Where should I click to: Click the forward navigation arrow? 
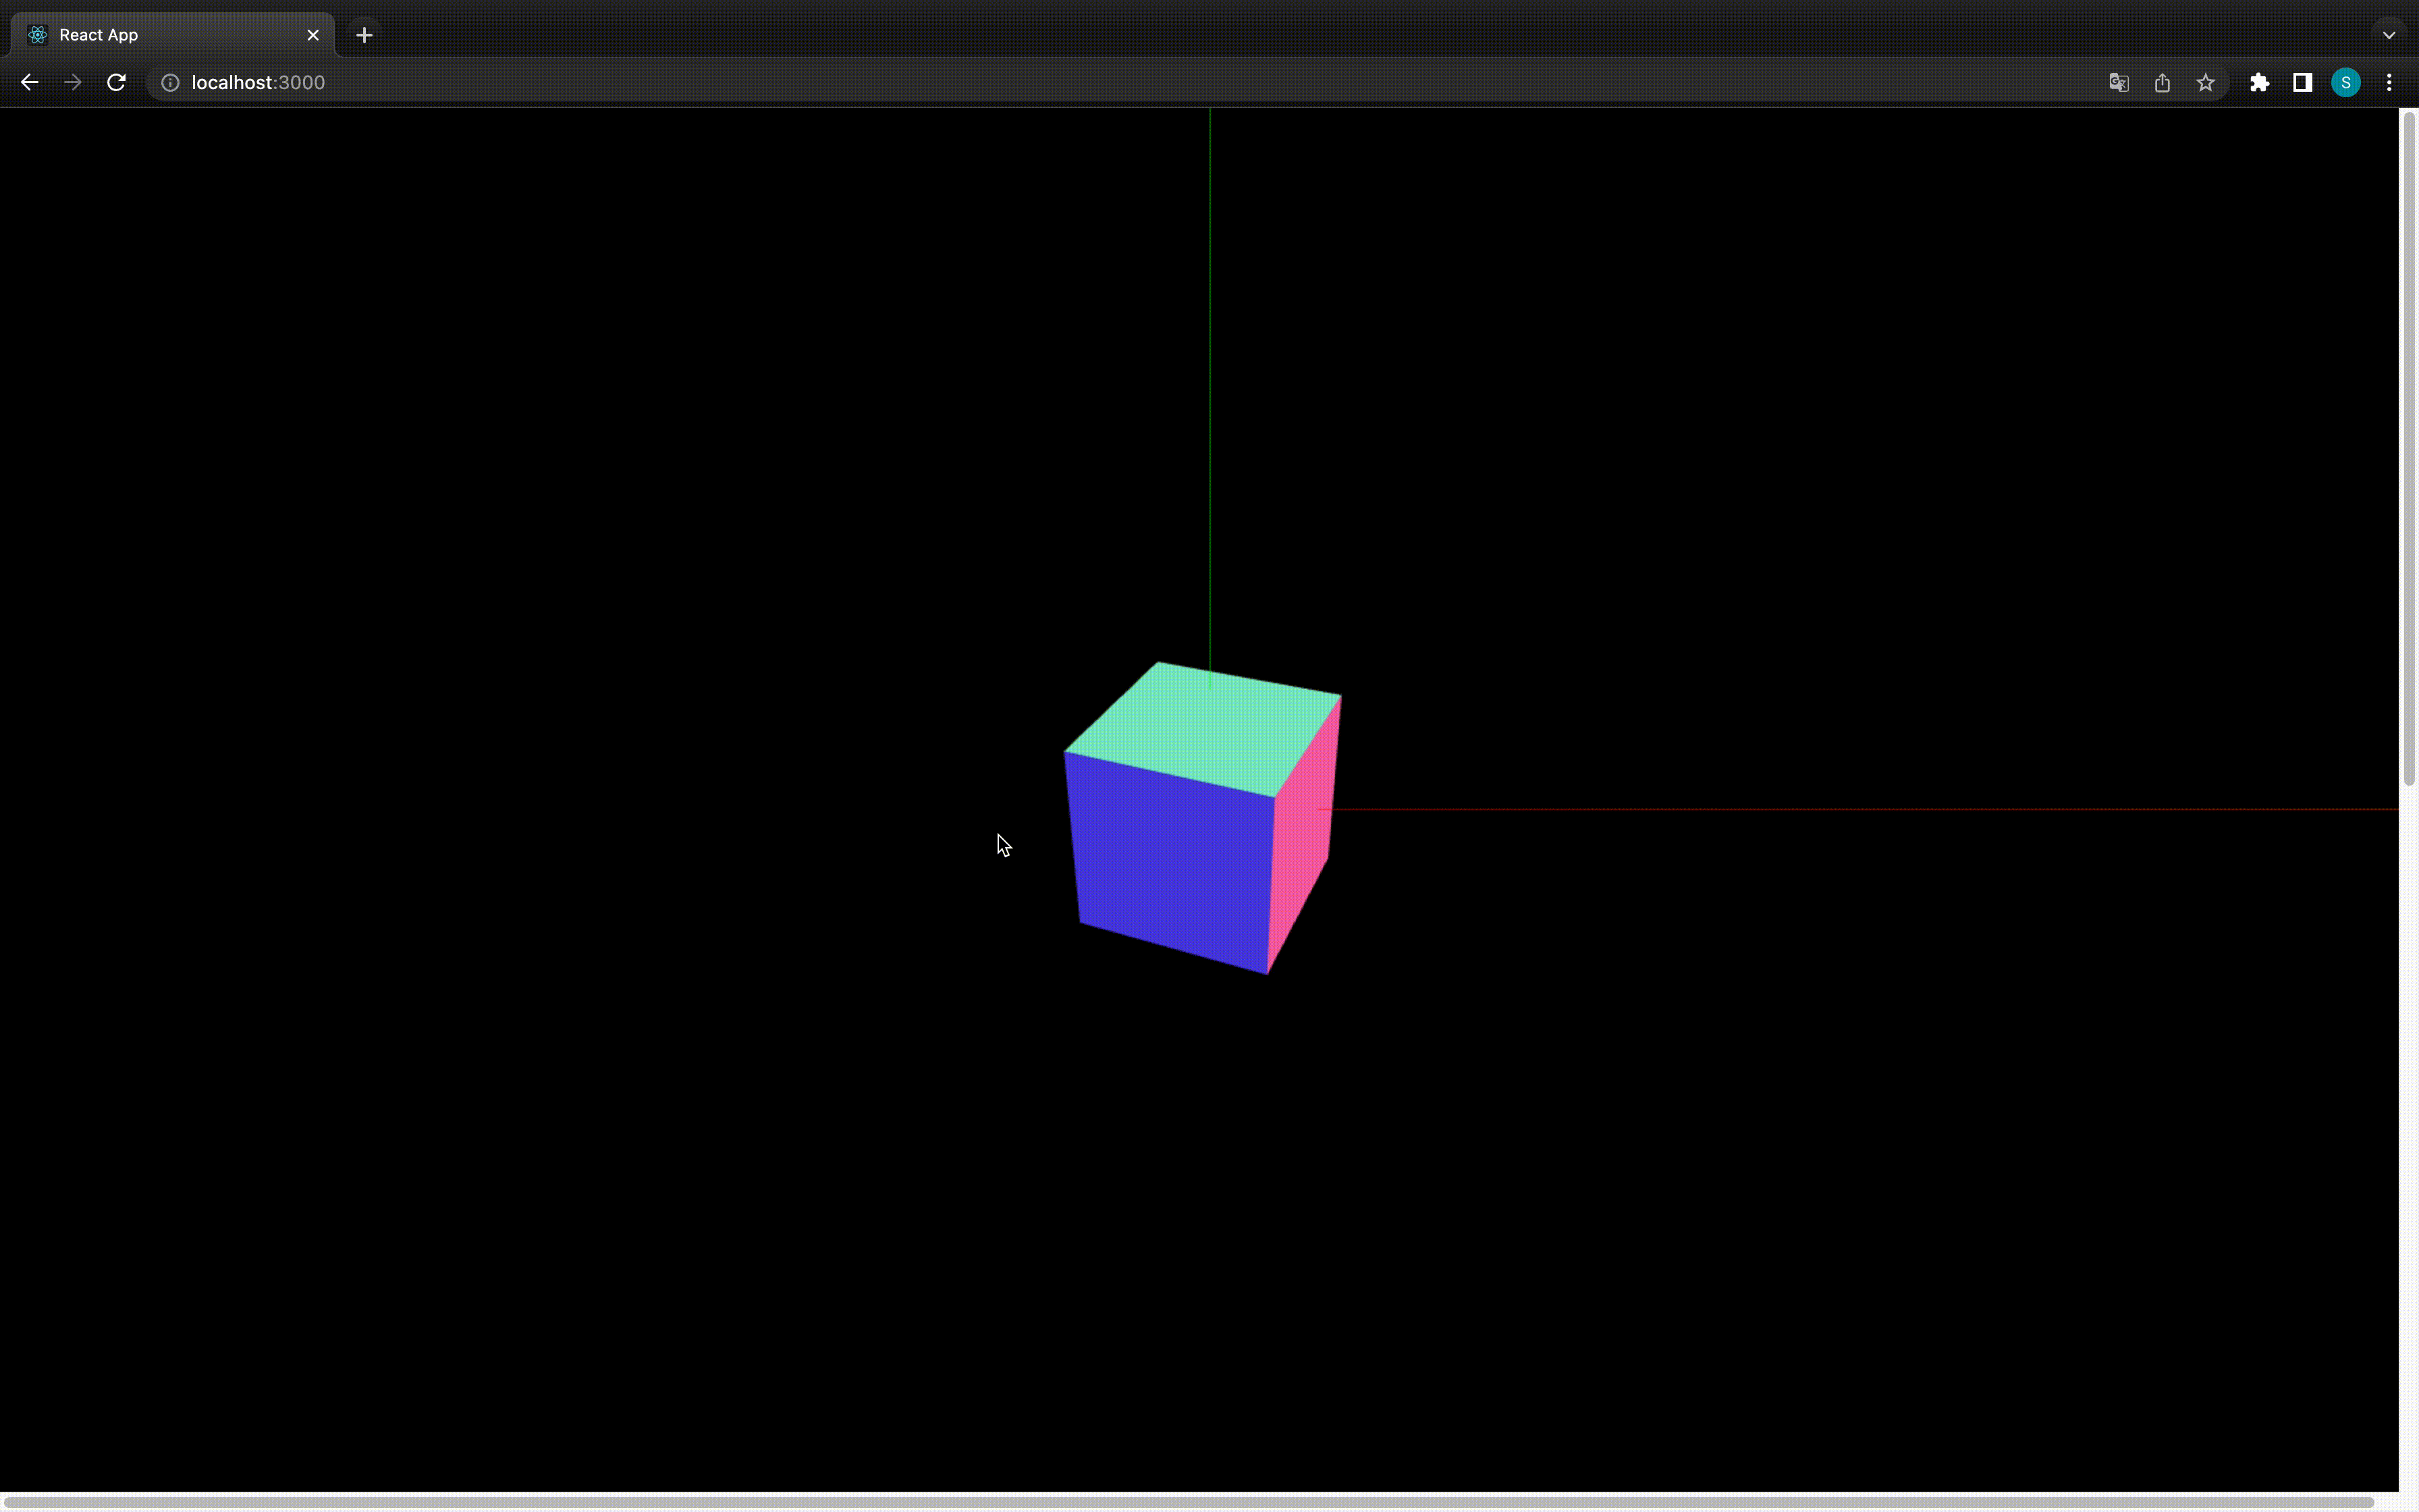click(x=72, y=82)
